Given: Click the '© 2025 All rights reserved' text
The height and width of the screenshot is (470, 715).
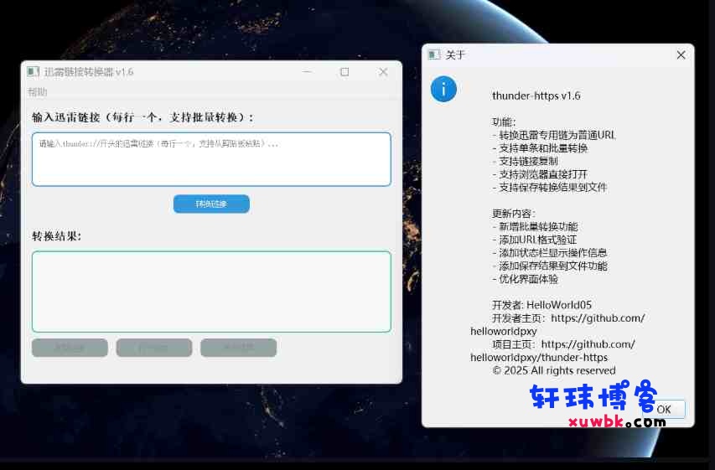Looking at the screenshot, I should click(554, 370).
